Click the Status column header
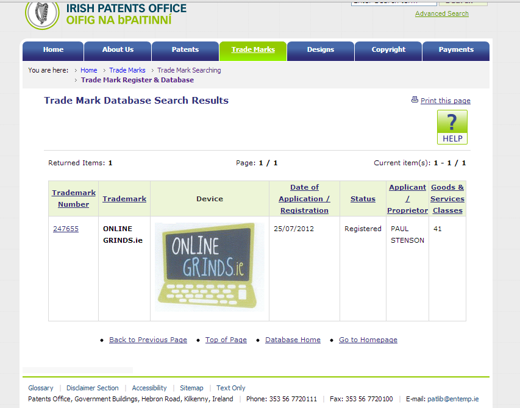Image resolution: width=520 pixels, height=408 pixels. [363, 199]
